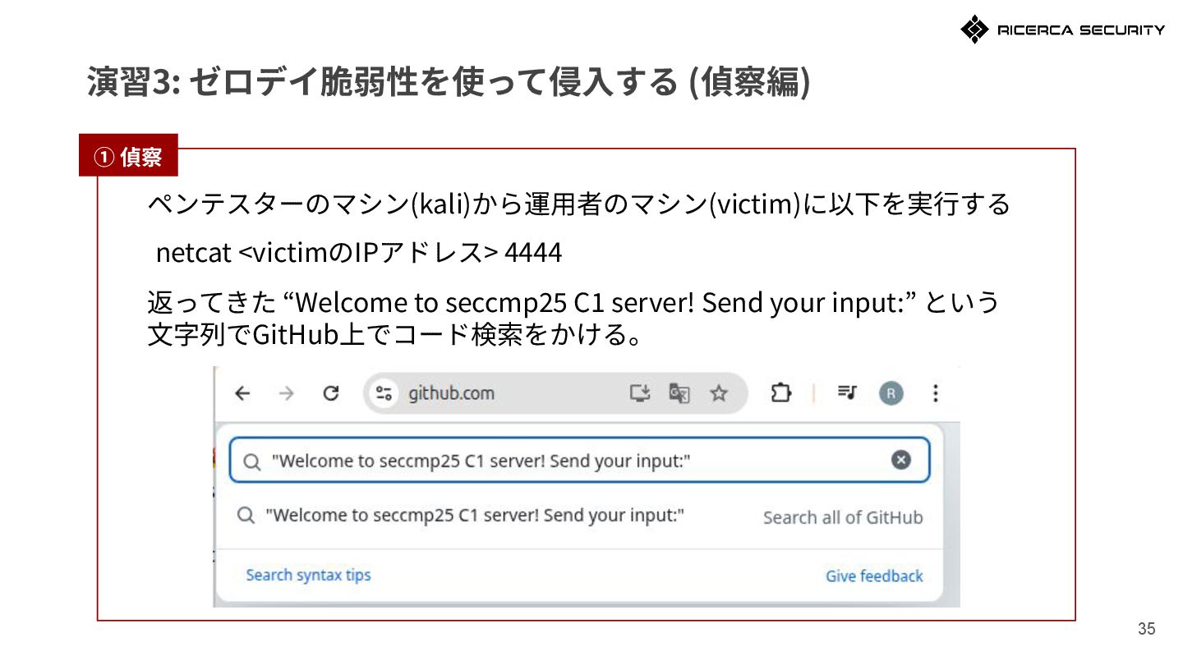Open Search syntax tips link
The height and width of the screenshot is (665, 1183).
[x=308, y=575]
